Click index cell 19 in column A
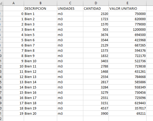This screenshot has width=153, height=121. click(x=14, y=113)
